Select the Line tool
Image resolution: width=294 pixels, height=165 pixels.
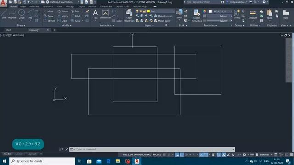4,14
